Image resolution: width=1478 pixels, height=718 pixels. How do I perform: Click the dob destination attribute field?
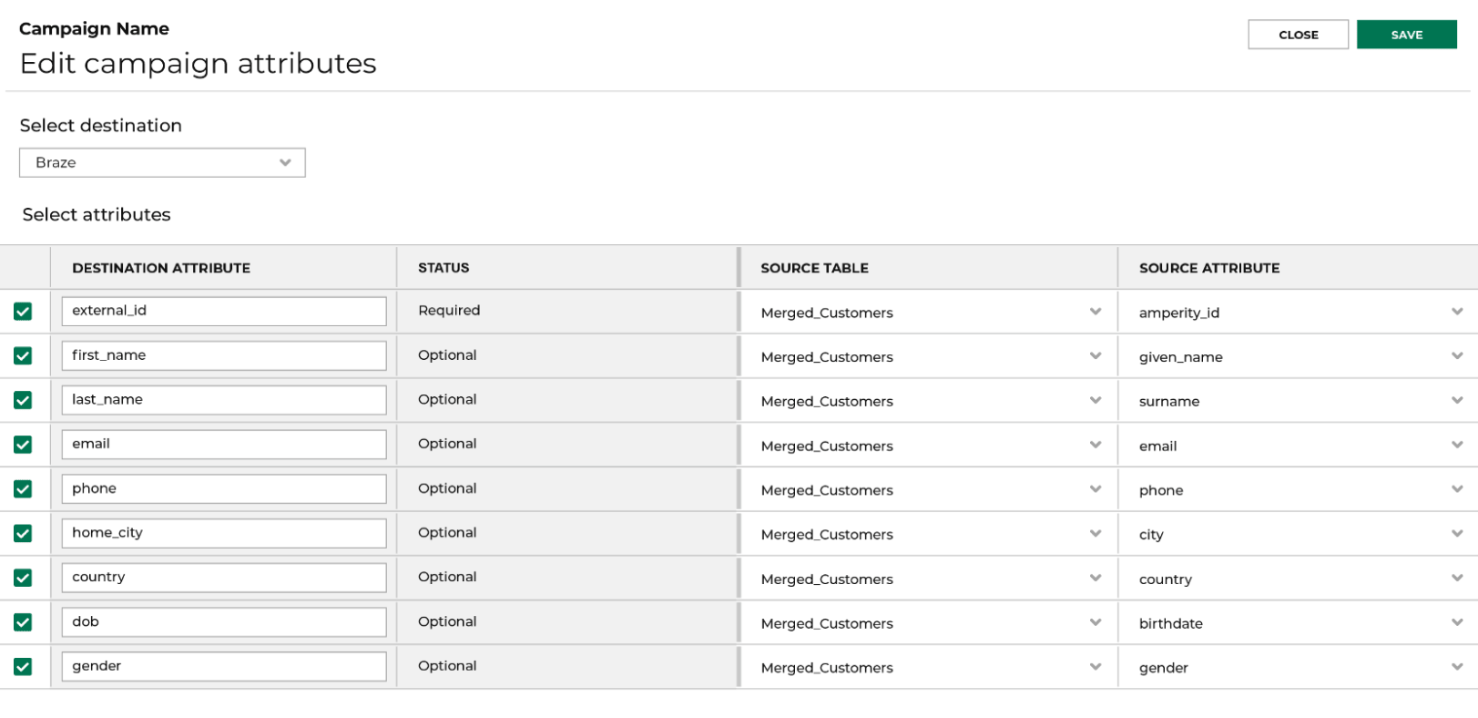(223, 622)
